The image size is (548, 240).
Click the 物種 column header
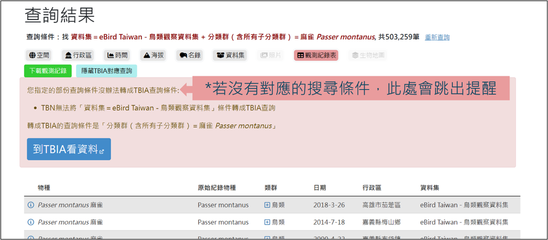[44, 188]
